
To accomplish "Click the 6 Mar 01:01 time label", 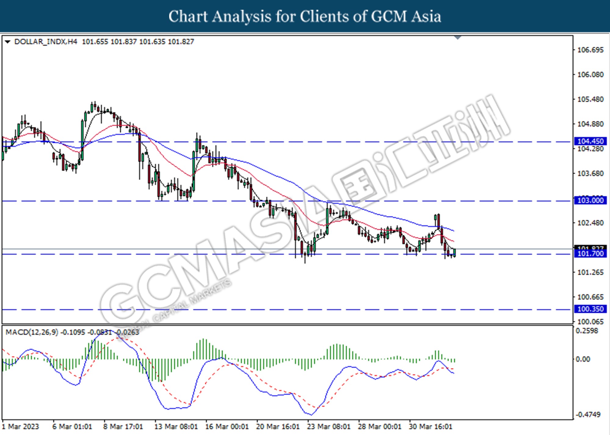I will [x=72, y=426].
